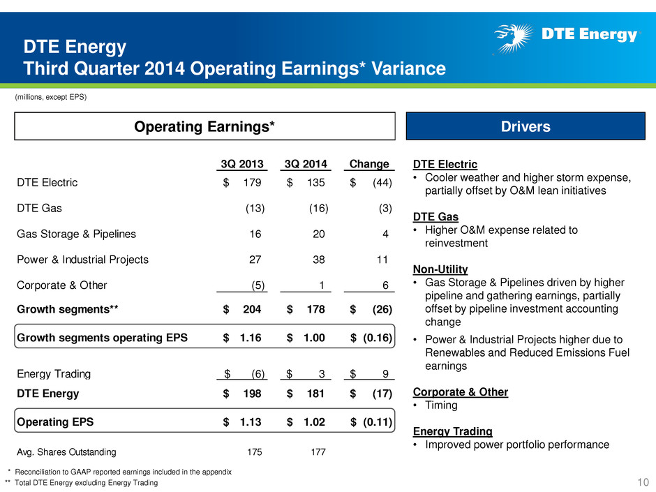Click the slide page number 10
The width and height of the screenshot is (656, 492).
pyautogui.click(x=643, y=482)
